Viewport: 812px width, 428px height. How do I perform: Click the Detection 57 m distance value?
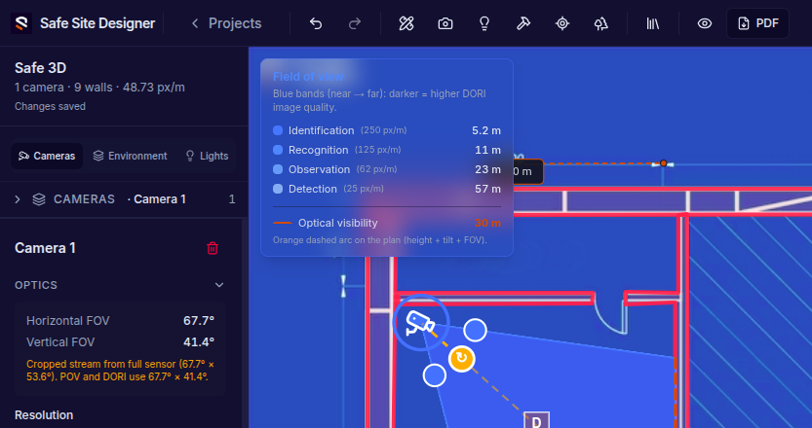coord(487,189)
